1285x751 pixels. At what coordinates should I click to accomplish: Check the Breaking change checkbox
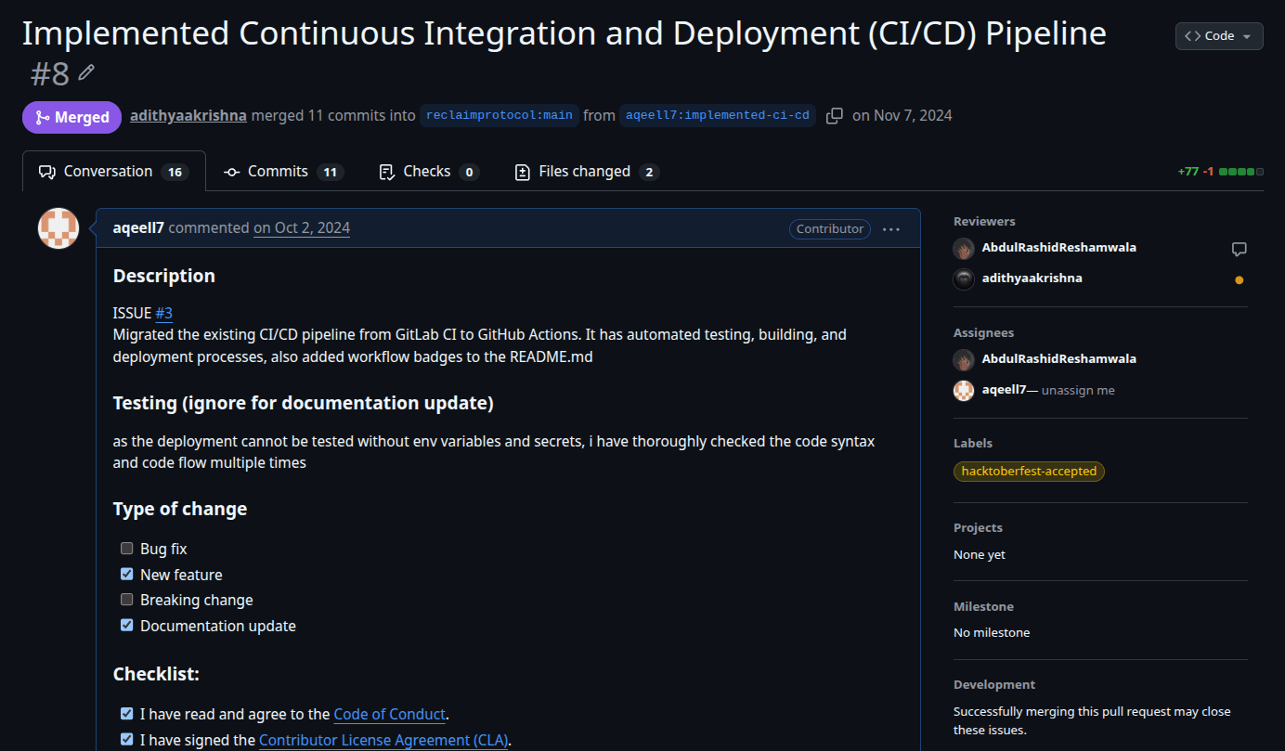coord(126,599)
